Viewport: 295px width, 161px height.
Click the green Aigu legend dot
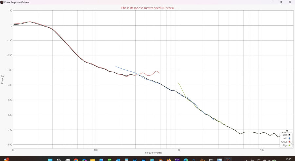(x=290, y=145)
